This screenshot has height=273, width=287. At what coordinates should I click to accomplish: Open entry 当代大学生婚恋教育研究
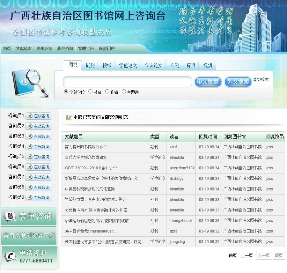(x=86, y=158)
